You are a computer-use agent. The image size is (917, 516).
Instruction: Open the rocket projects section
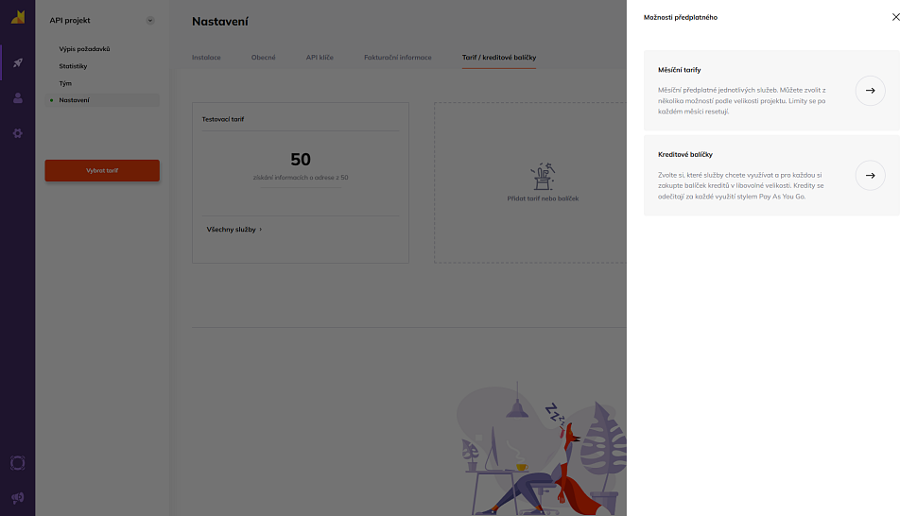[17, 63]
